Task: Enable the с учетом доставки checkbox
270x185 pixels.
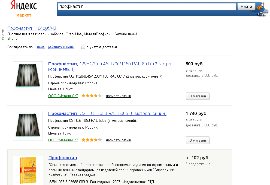Action: [x=83, y=47]
